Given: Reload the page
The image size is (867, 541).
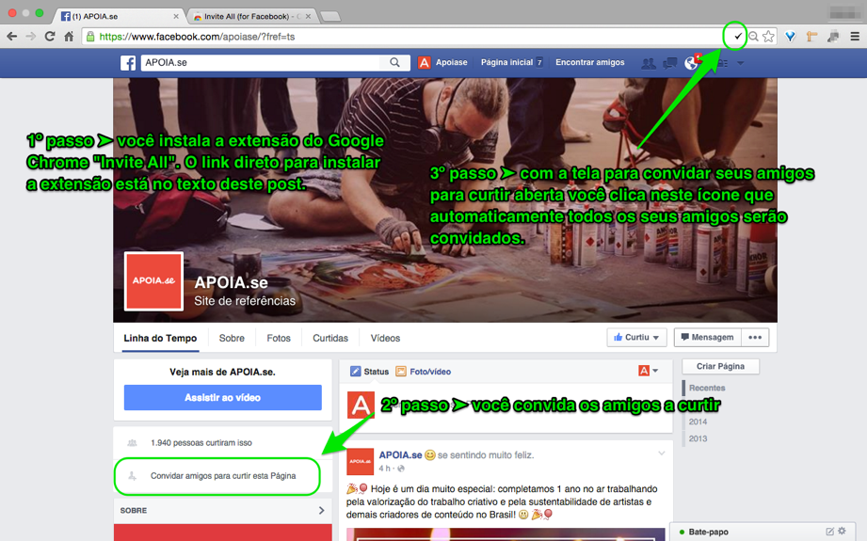Looking at the screenshot, I should [x=50, y=37].
